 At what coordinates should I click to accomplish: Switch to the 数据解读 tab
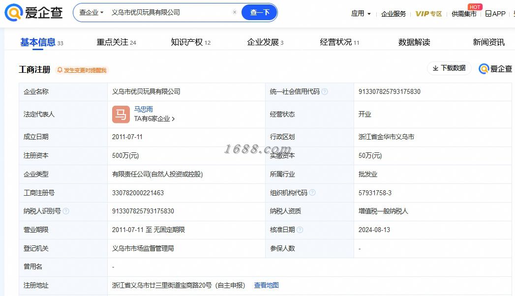tap(414, 42)
